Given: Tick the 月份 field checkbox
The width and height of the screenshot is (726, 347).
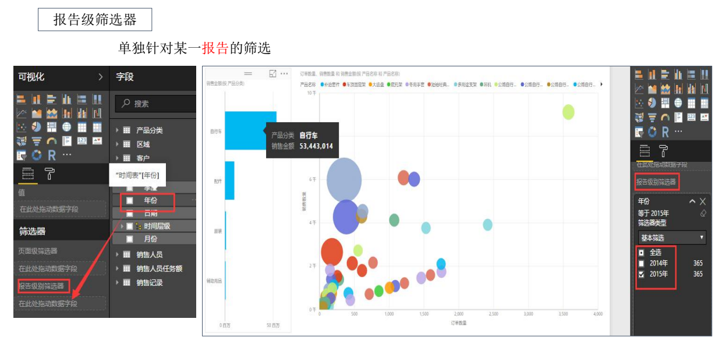Looking at the screenshot, I should coord(131,239).
